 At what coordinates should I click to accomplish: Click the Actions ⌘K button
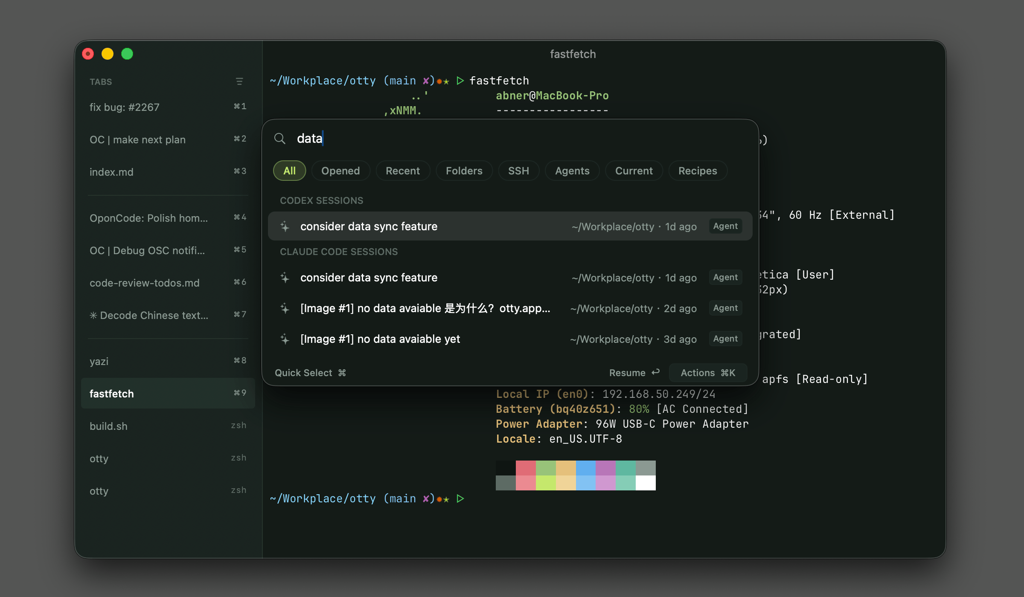pyautogui.click(x=708, y=373)
